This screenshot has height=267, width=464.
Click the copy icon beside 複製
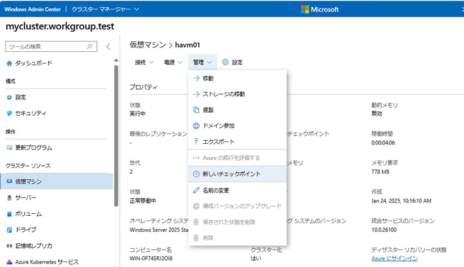coord(196,110)
